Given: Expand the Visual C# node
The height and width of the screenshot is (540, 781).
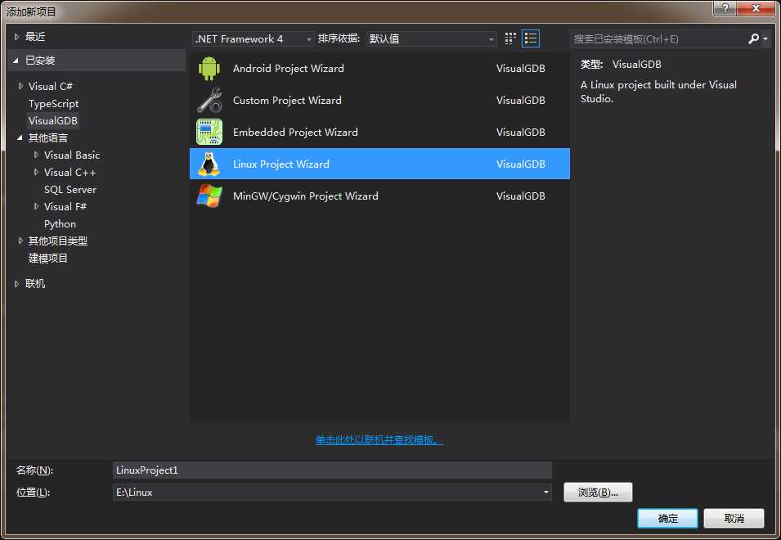Looking at the screenshot, I should pyautogui.click(x=20, y=86).
